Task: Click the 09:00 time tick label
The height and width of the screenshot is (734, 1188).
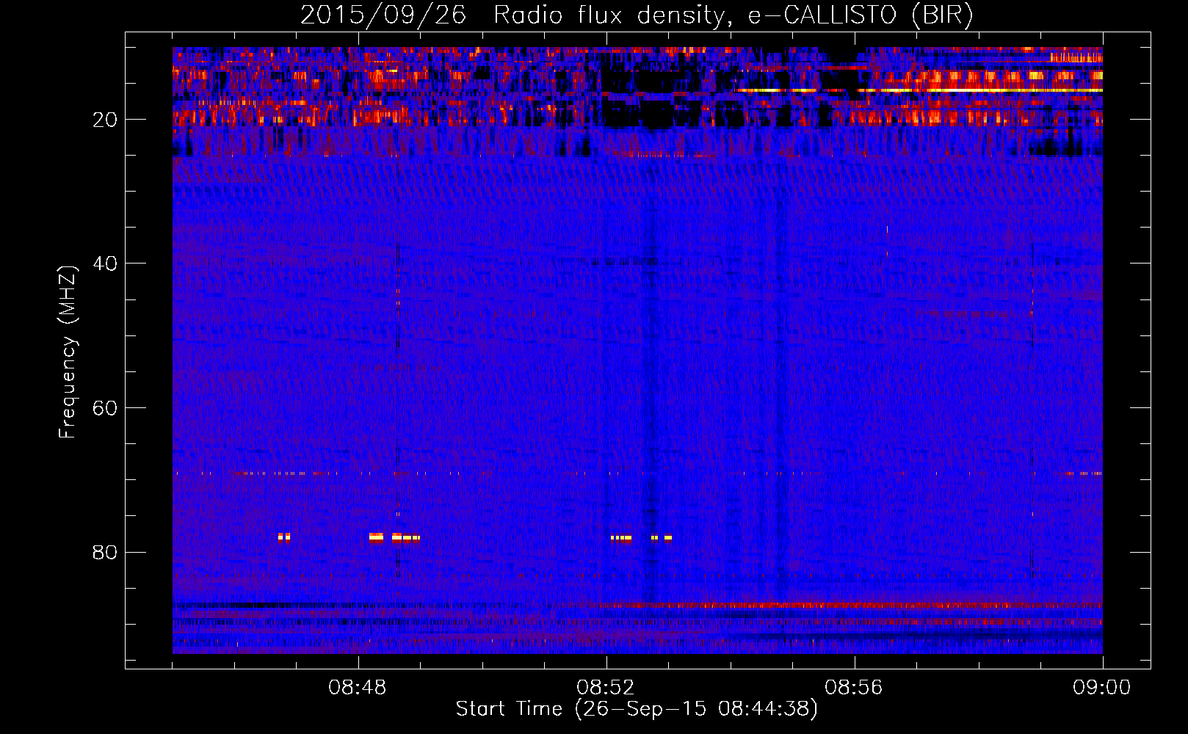Action: click(1102, 688)
